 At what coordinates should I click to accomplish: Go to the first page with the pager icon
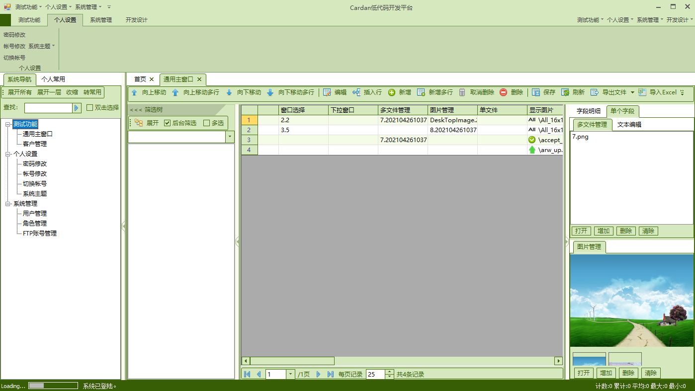tap(247, 374)
